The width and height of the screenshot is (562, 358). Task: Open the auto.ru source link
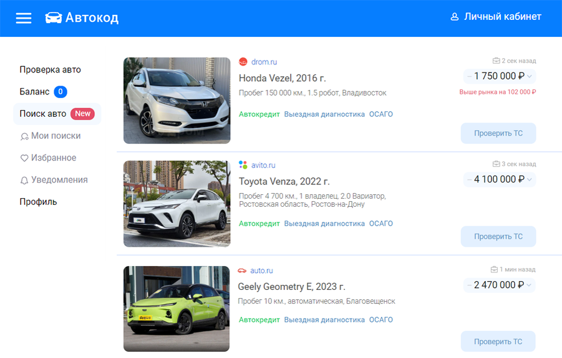click(261, 271)
